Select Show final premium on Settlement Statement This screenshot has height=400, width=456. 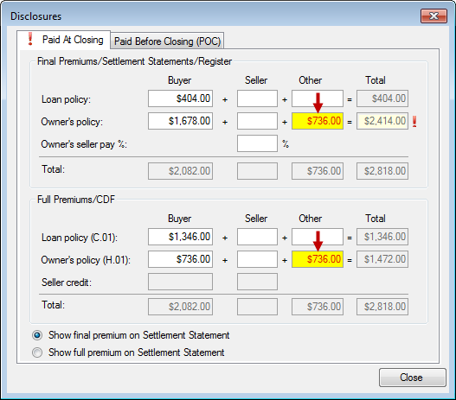click(x=37, y=335)
